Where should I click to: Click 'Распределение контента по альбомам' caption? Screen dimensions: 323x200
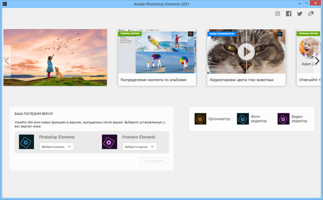click(153, 80)
